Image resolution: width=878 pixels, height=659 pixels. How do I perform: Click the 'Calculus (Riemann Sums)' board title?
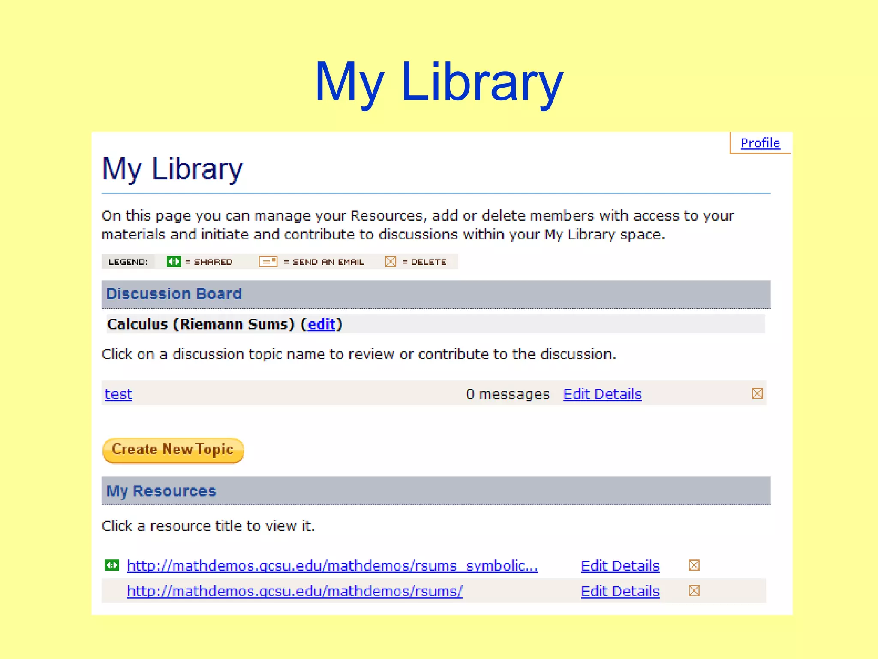(x=201, y=324)
